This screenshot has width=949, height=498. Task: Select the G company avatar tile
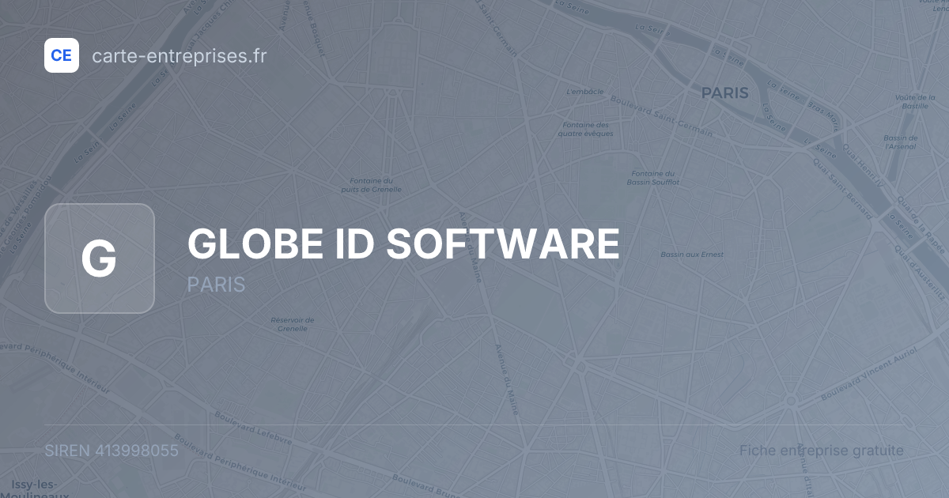(100, 258)
